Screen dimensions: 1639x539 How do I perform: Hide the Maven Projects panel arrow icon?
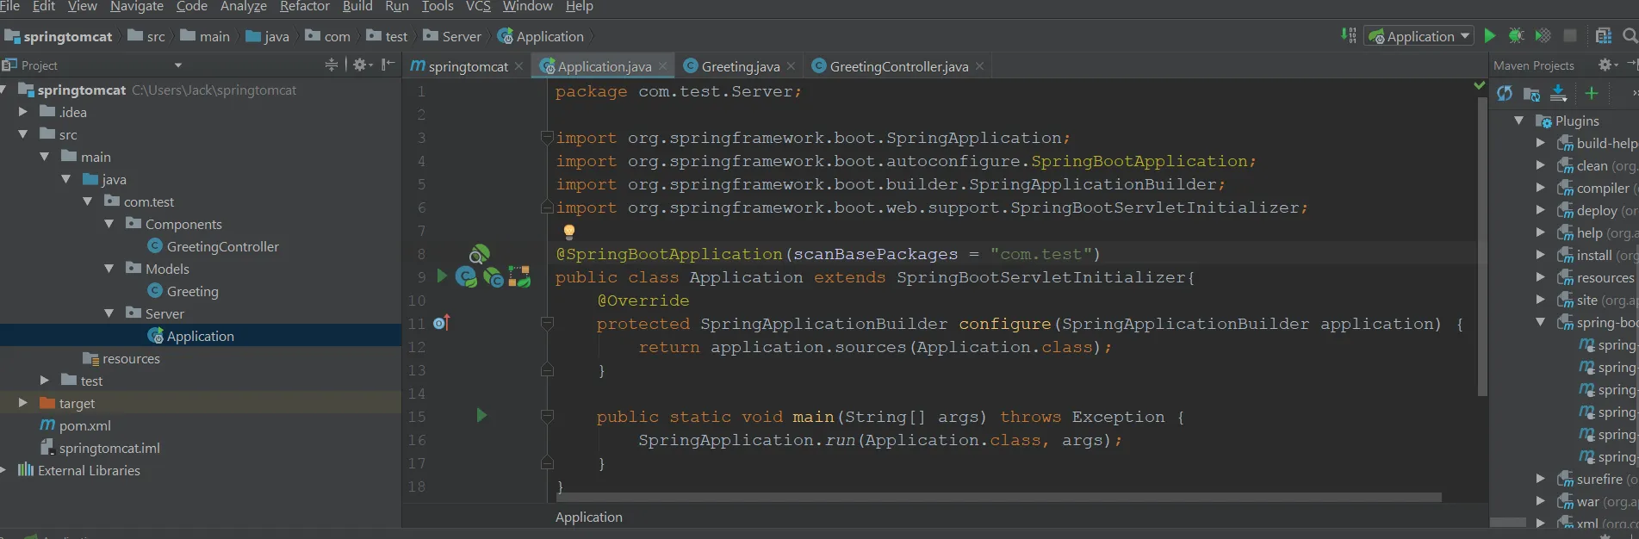pyautogui.click(x=1632, y=65)
